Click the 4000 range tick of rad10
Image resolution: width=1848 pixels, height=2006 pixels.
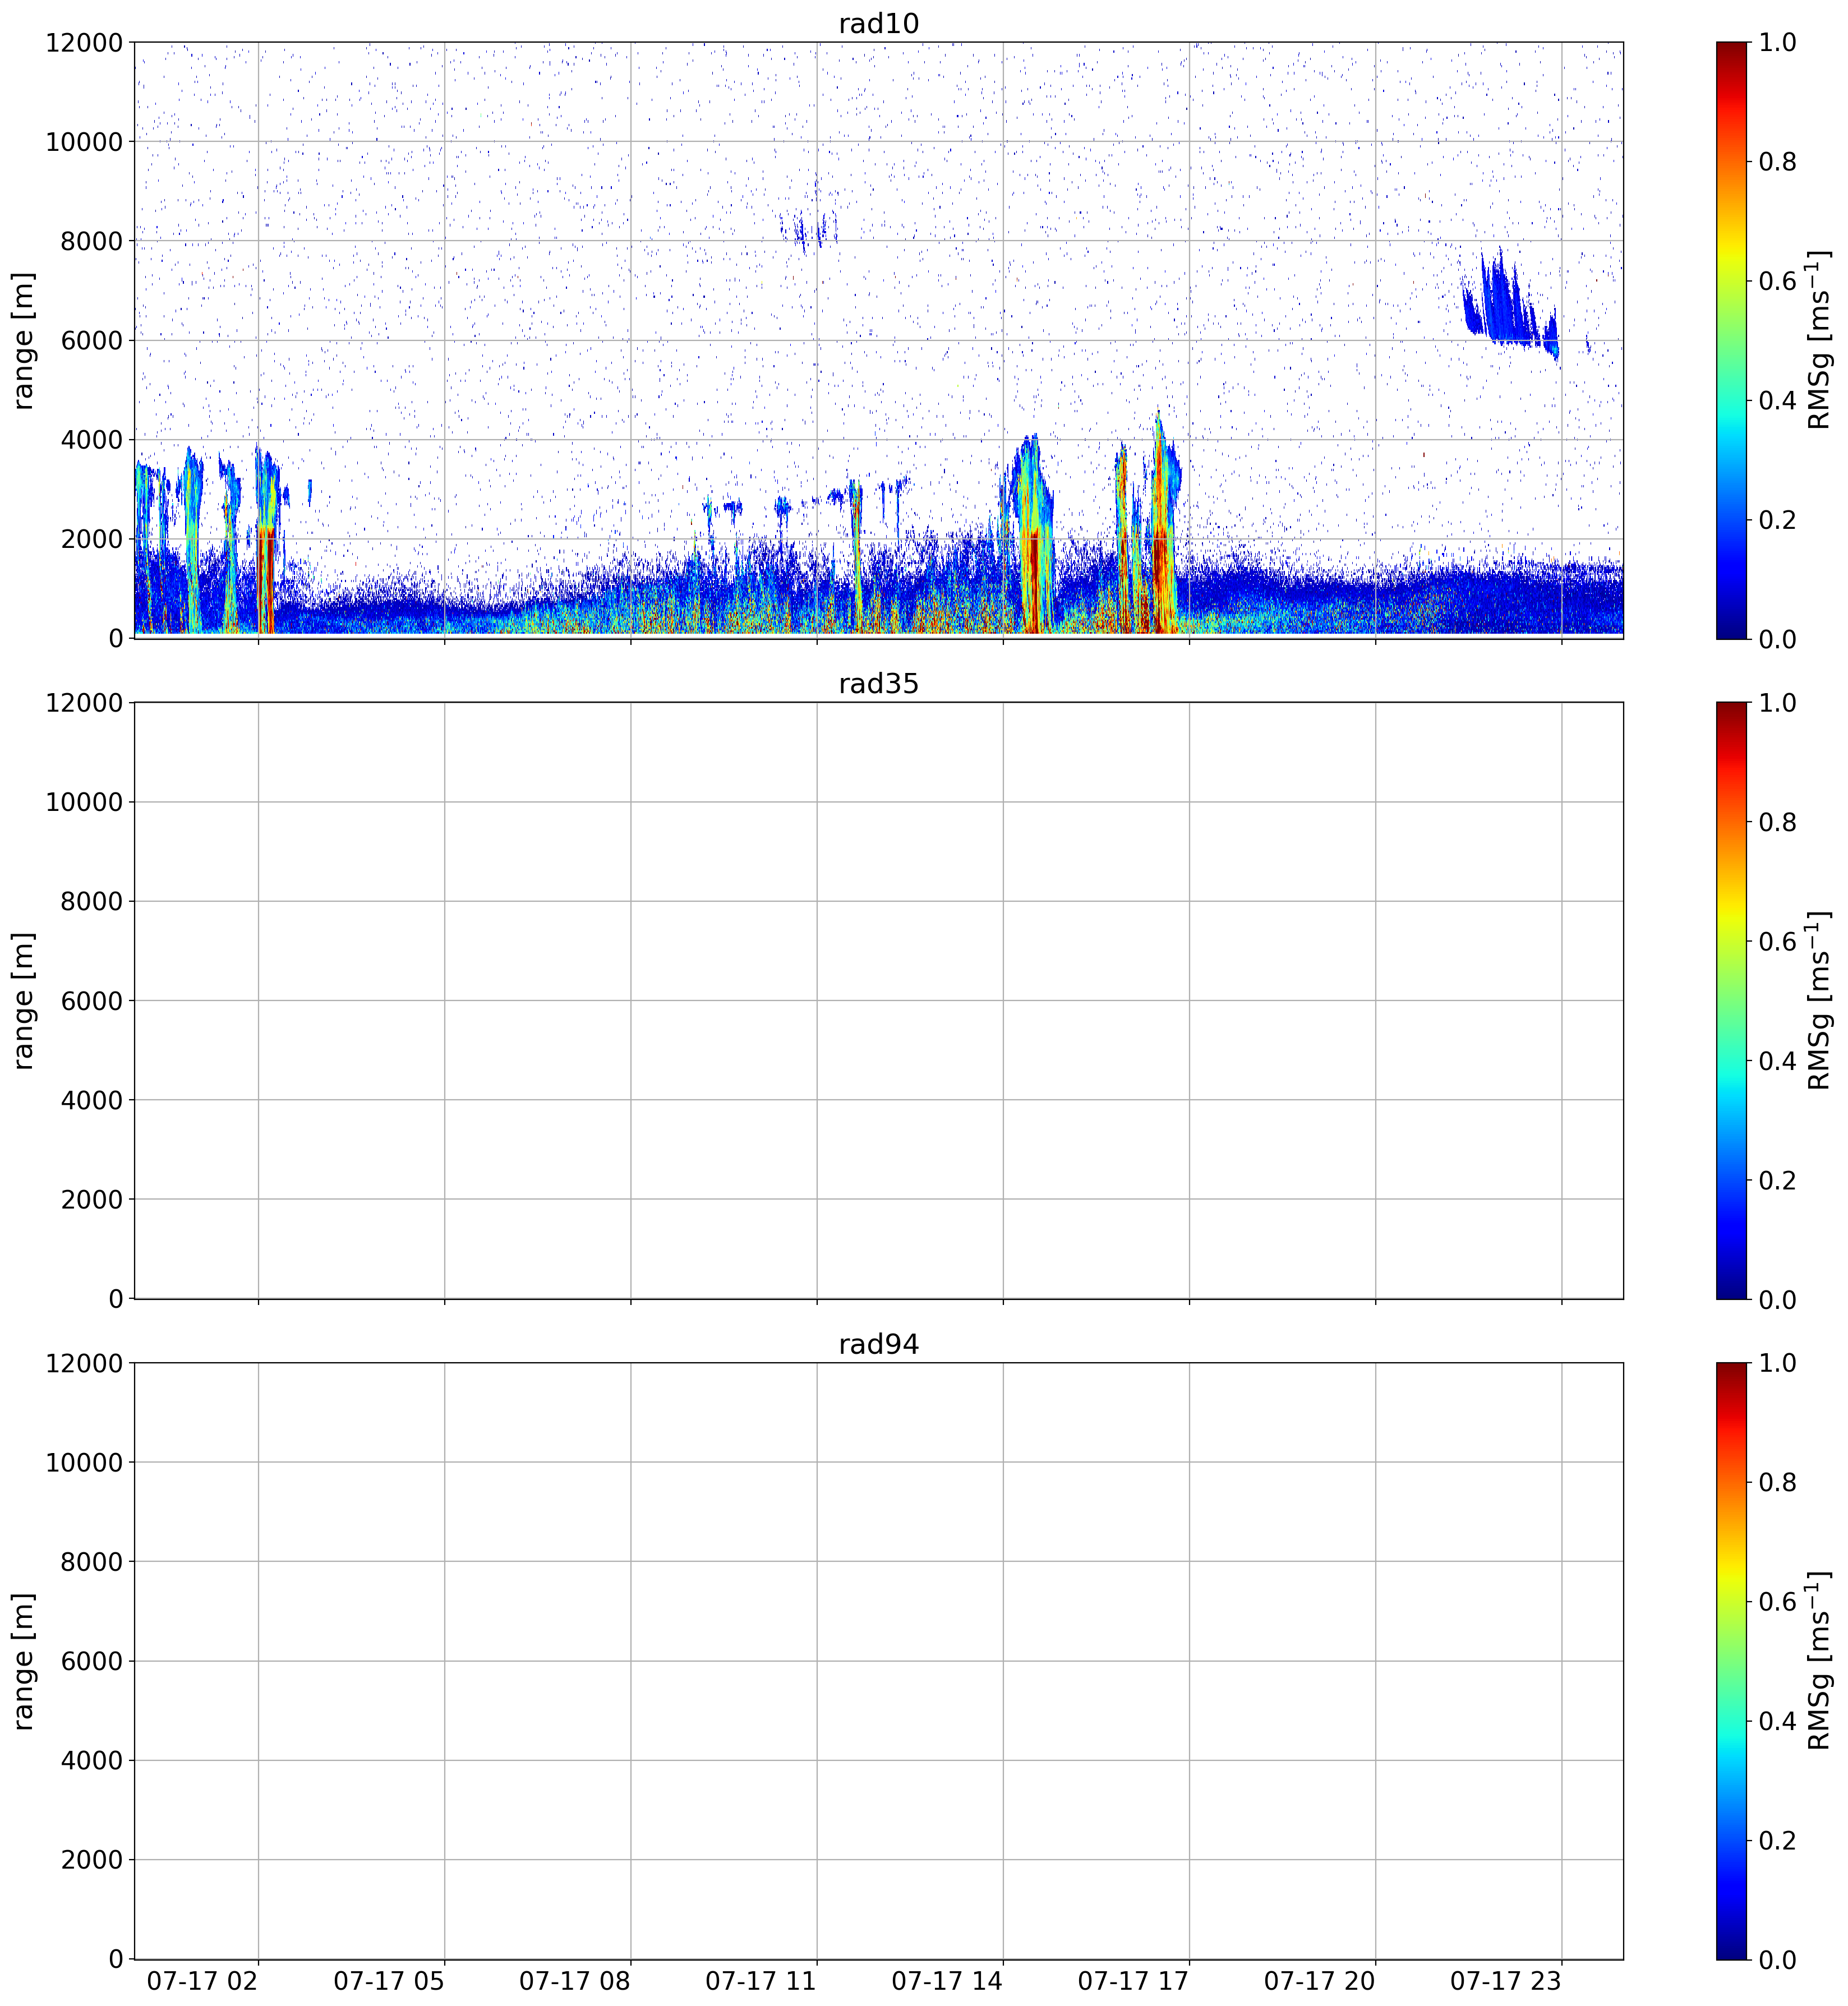click(92, 440)
